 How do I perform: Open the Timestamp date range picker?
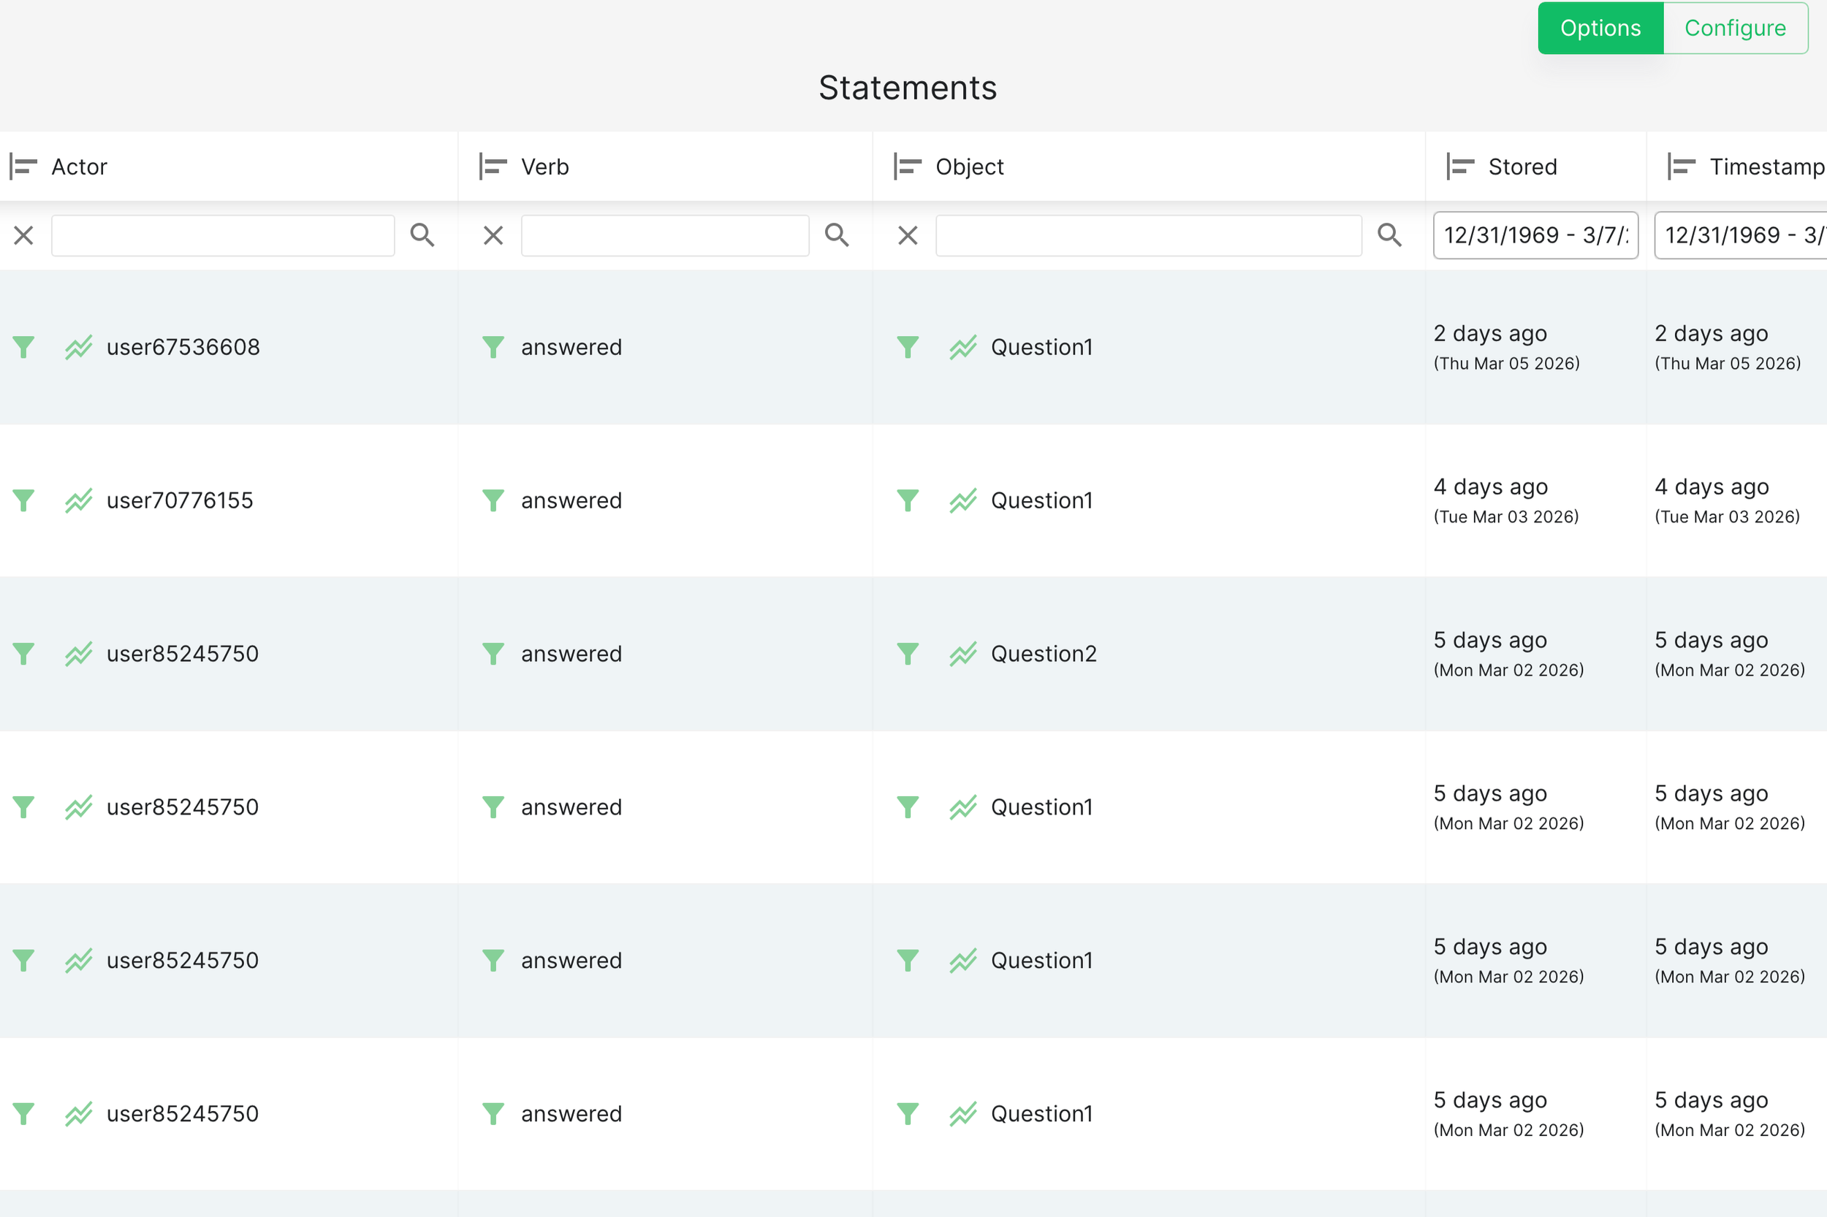tap(1739, 235)
